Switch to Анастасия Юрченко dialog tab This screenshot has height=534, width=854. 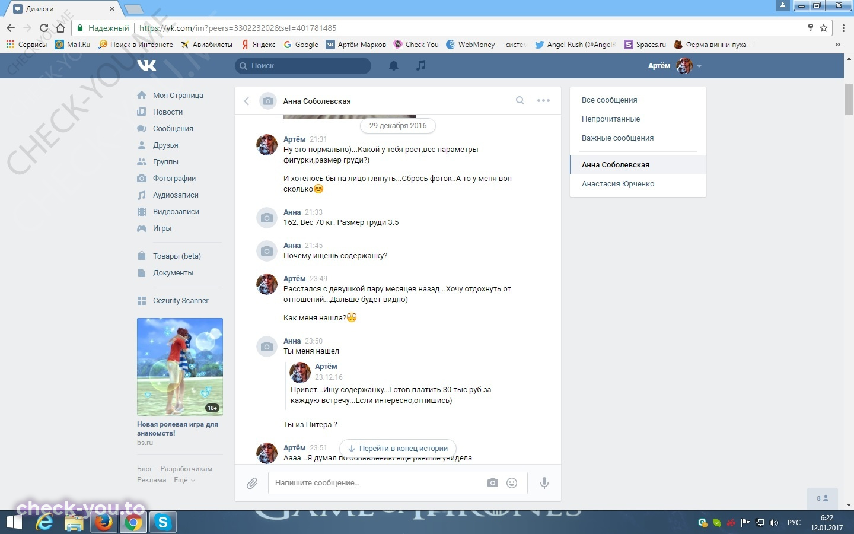638,183
